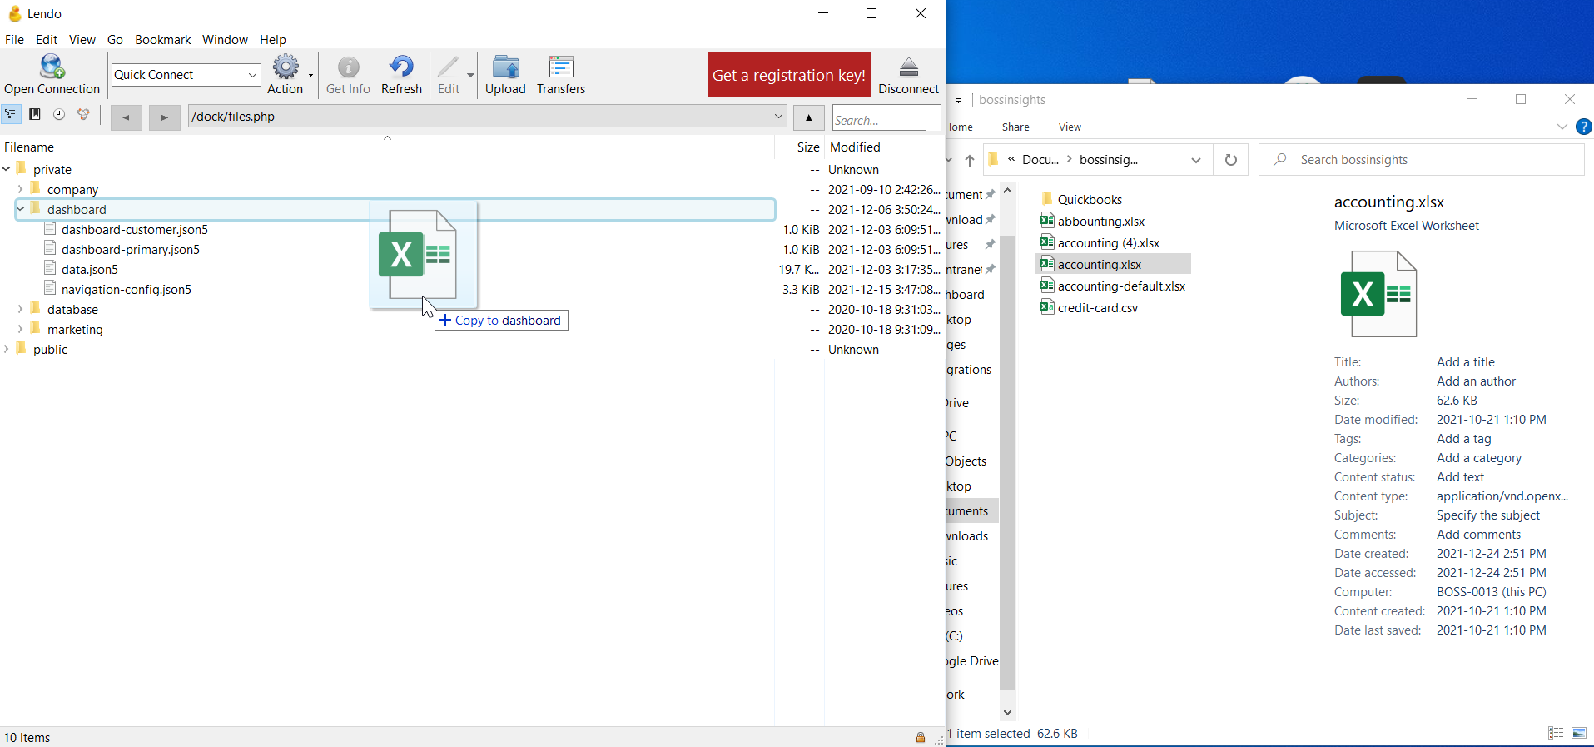The height and width of the screenshot is (747, 1594).
Task: Go back in Lendo path history
Action: point(127,117)
